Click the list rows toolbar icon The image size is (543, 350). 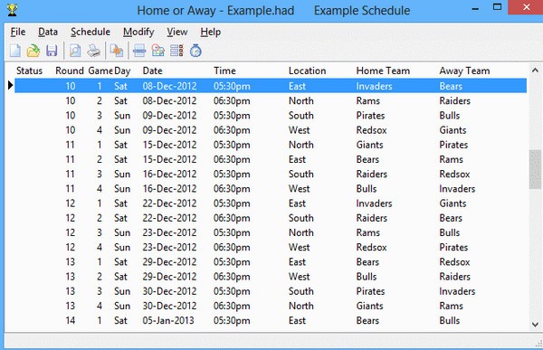coord(176,51)
